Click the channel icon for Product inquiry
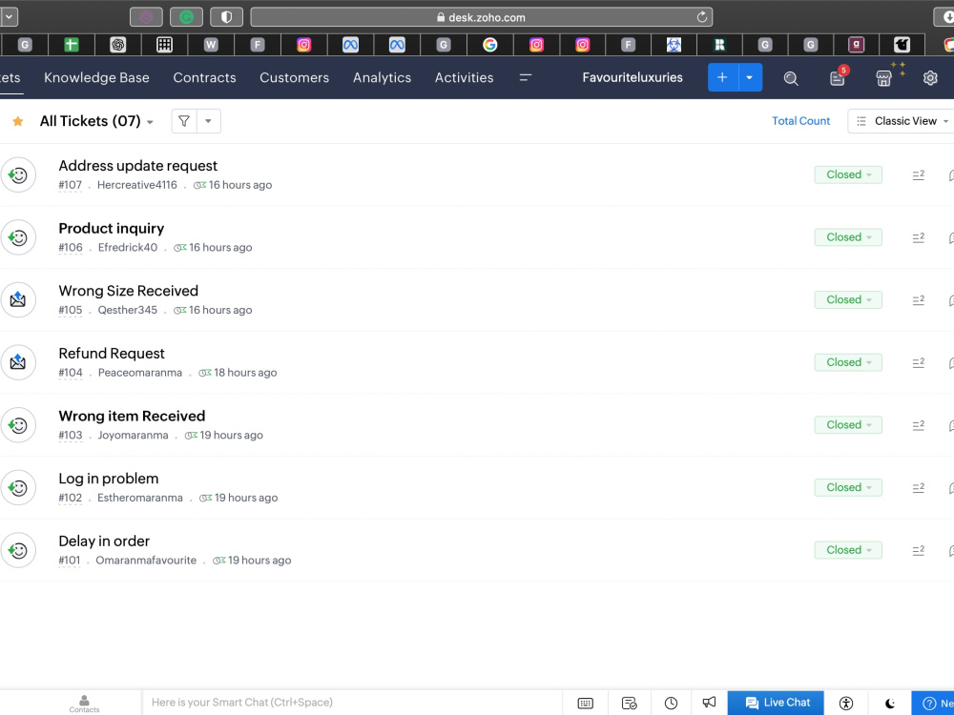 click(x=18, y=237)
